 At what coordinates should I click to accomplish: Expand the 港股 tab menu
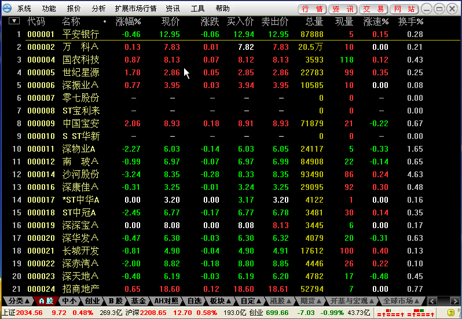[x=281, y=300]
